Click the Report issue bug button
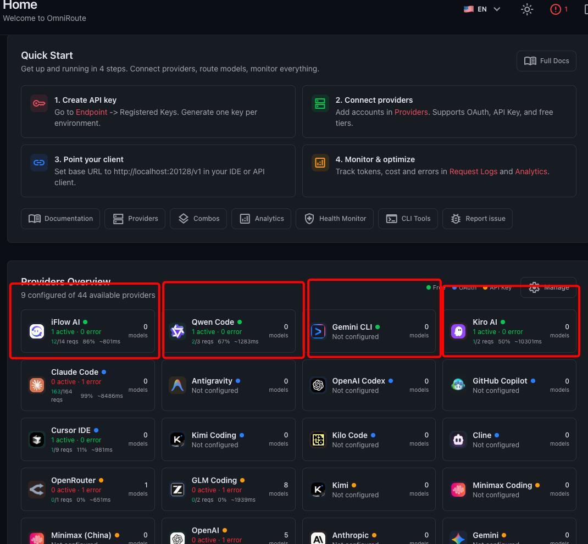The image size is (588, 544). (x=478, y=219)
